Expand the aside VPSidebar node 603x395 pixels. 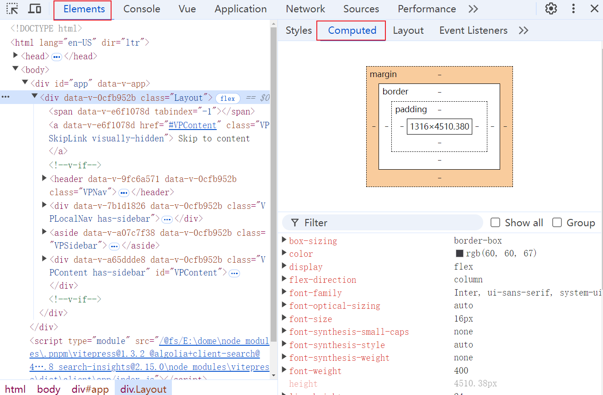(44, 232)
